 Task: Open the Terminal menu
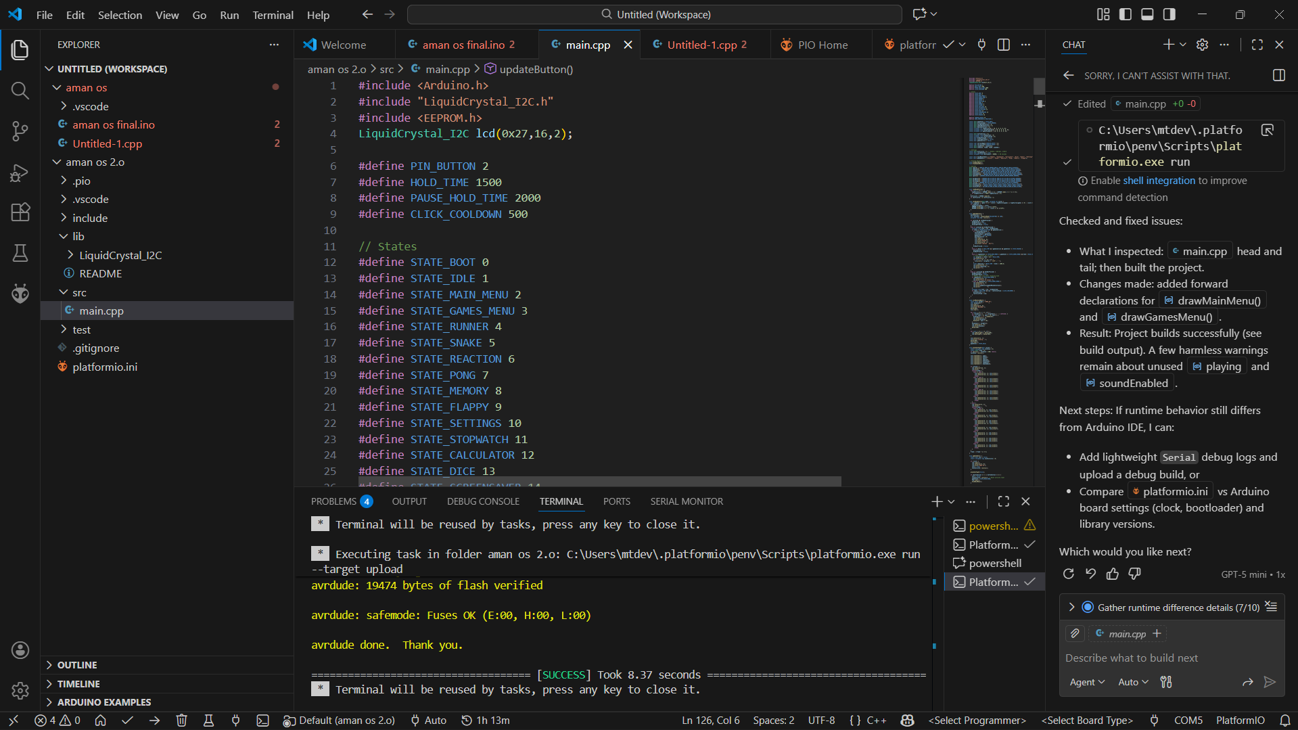pyautogui.click(x=273, y=15)
